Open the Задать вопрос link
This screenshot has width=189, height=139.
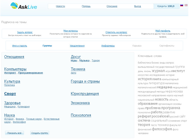coord(25,32)
